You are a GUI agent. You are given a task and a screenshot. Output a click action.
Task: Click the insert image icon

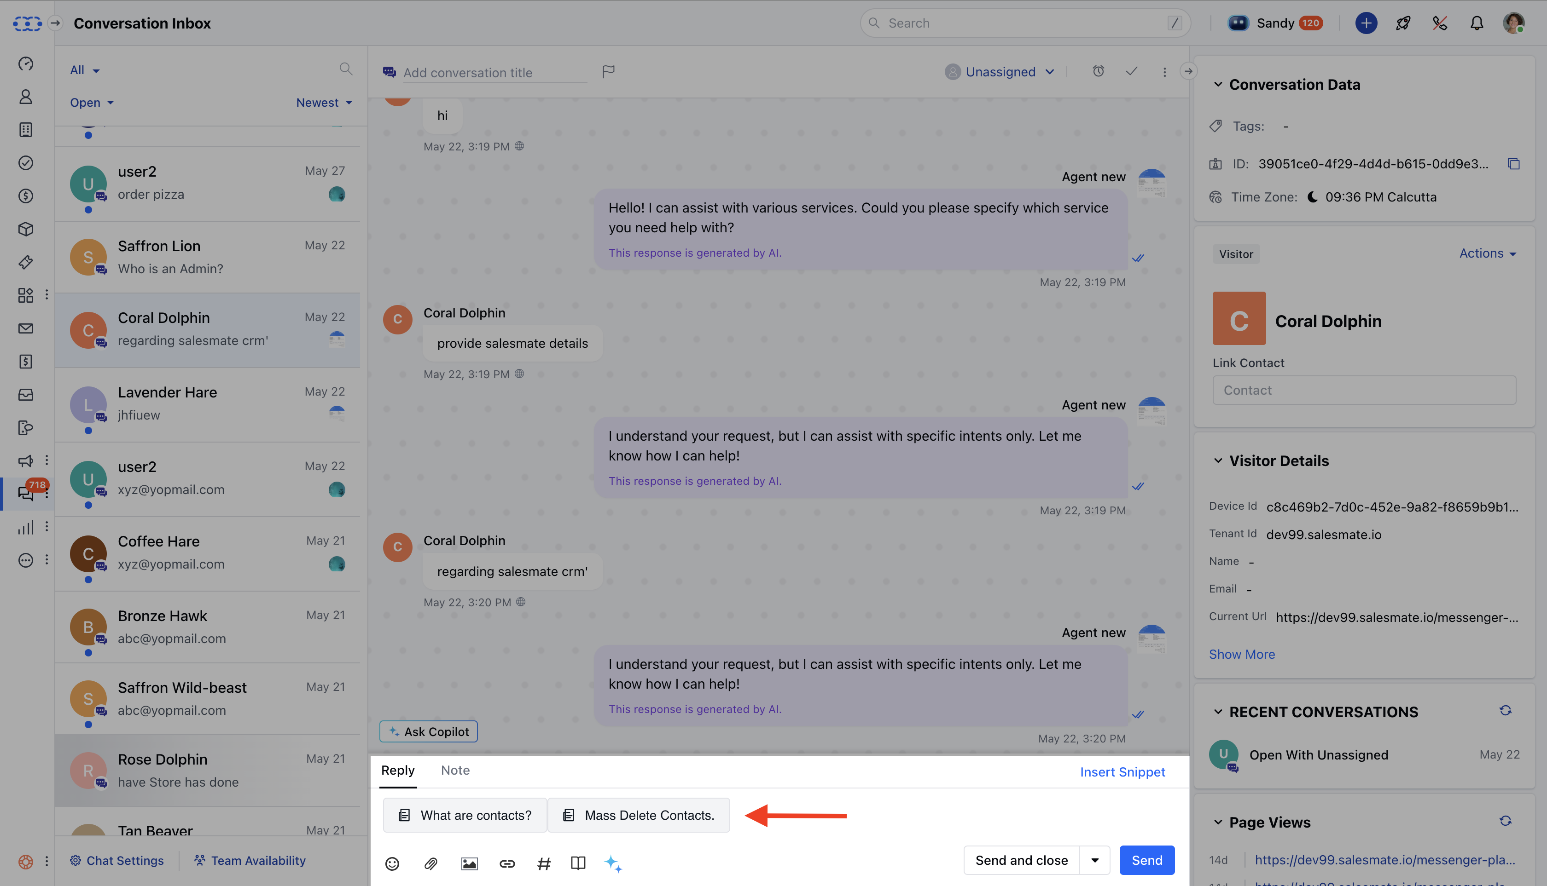click(x=469, y=863)
